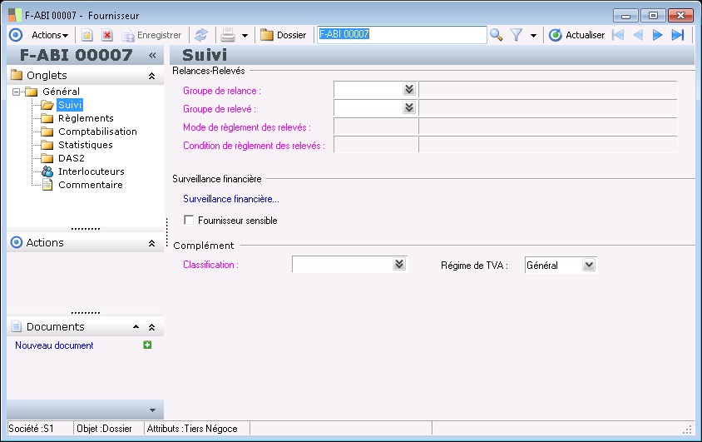Go to the first record
The image size is (702, 442).
coord(618,35)
